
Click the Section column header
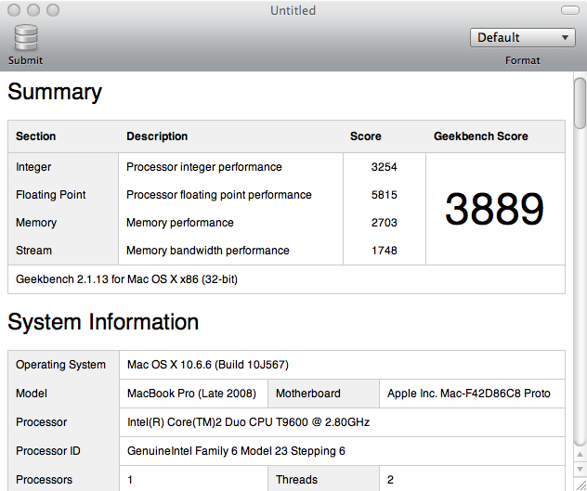click(x=35, y=136)
